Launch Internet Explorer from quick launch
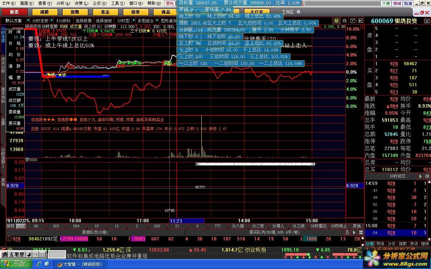 pos(40,264)
